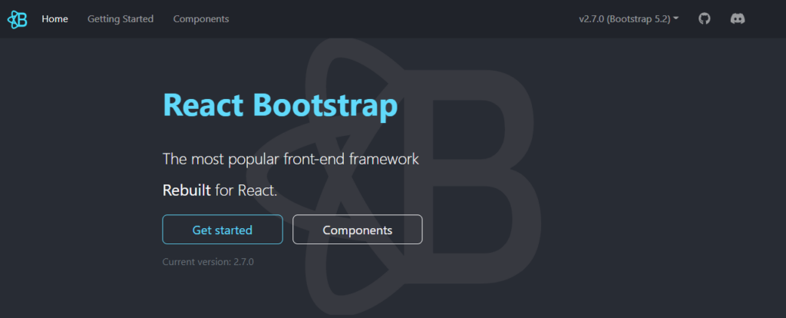
Task: Click the React Bootstrap heading
Action: (x=280, y=105)
